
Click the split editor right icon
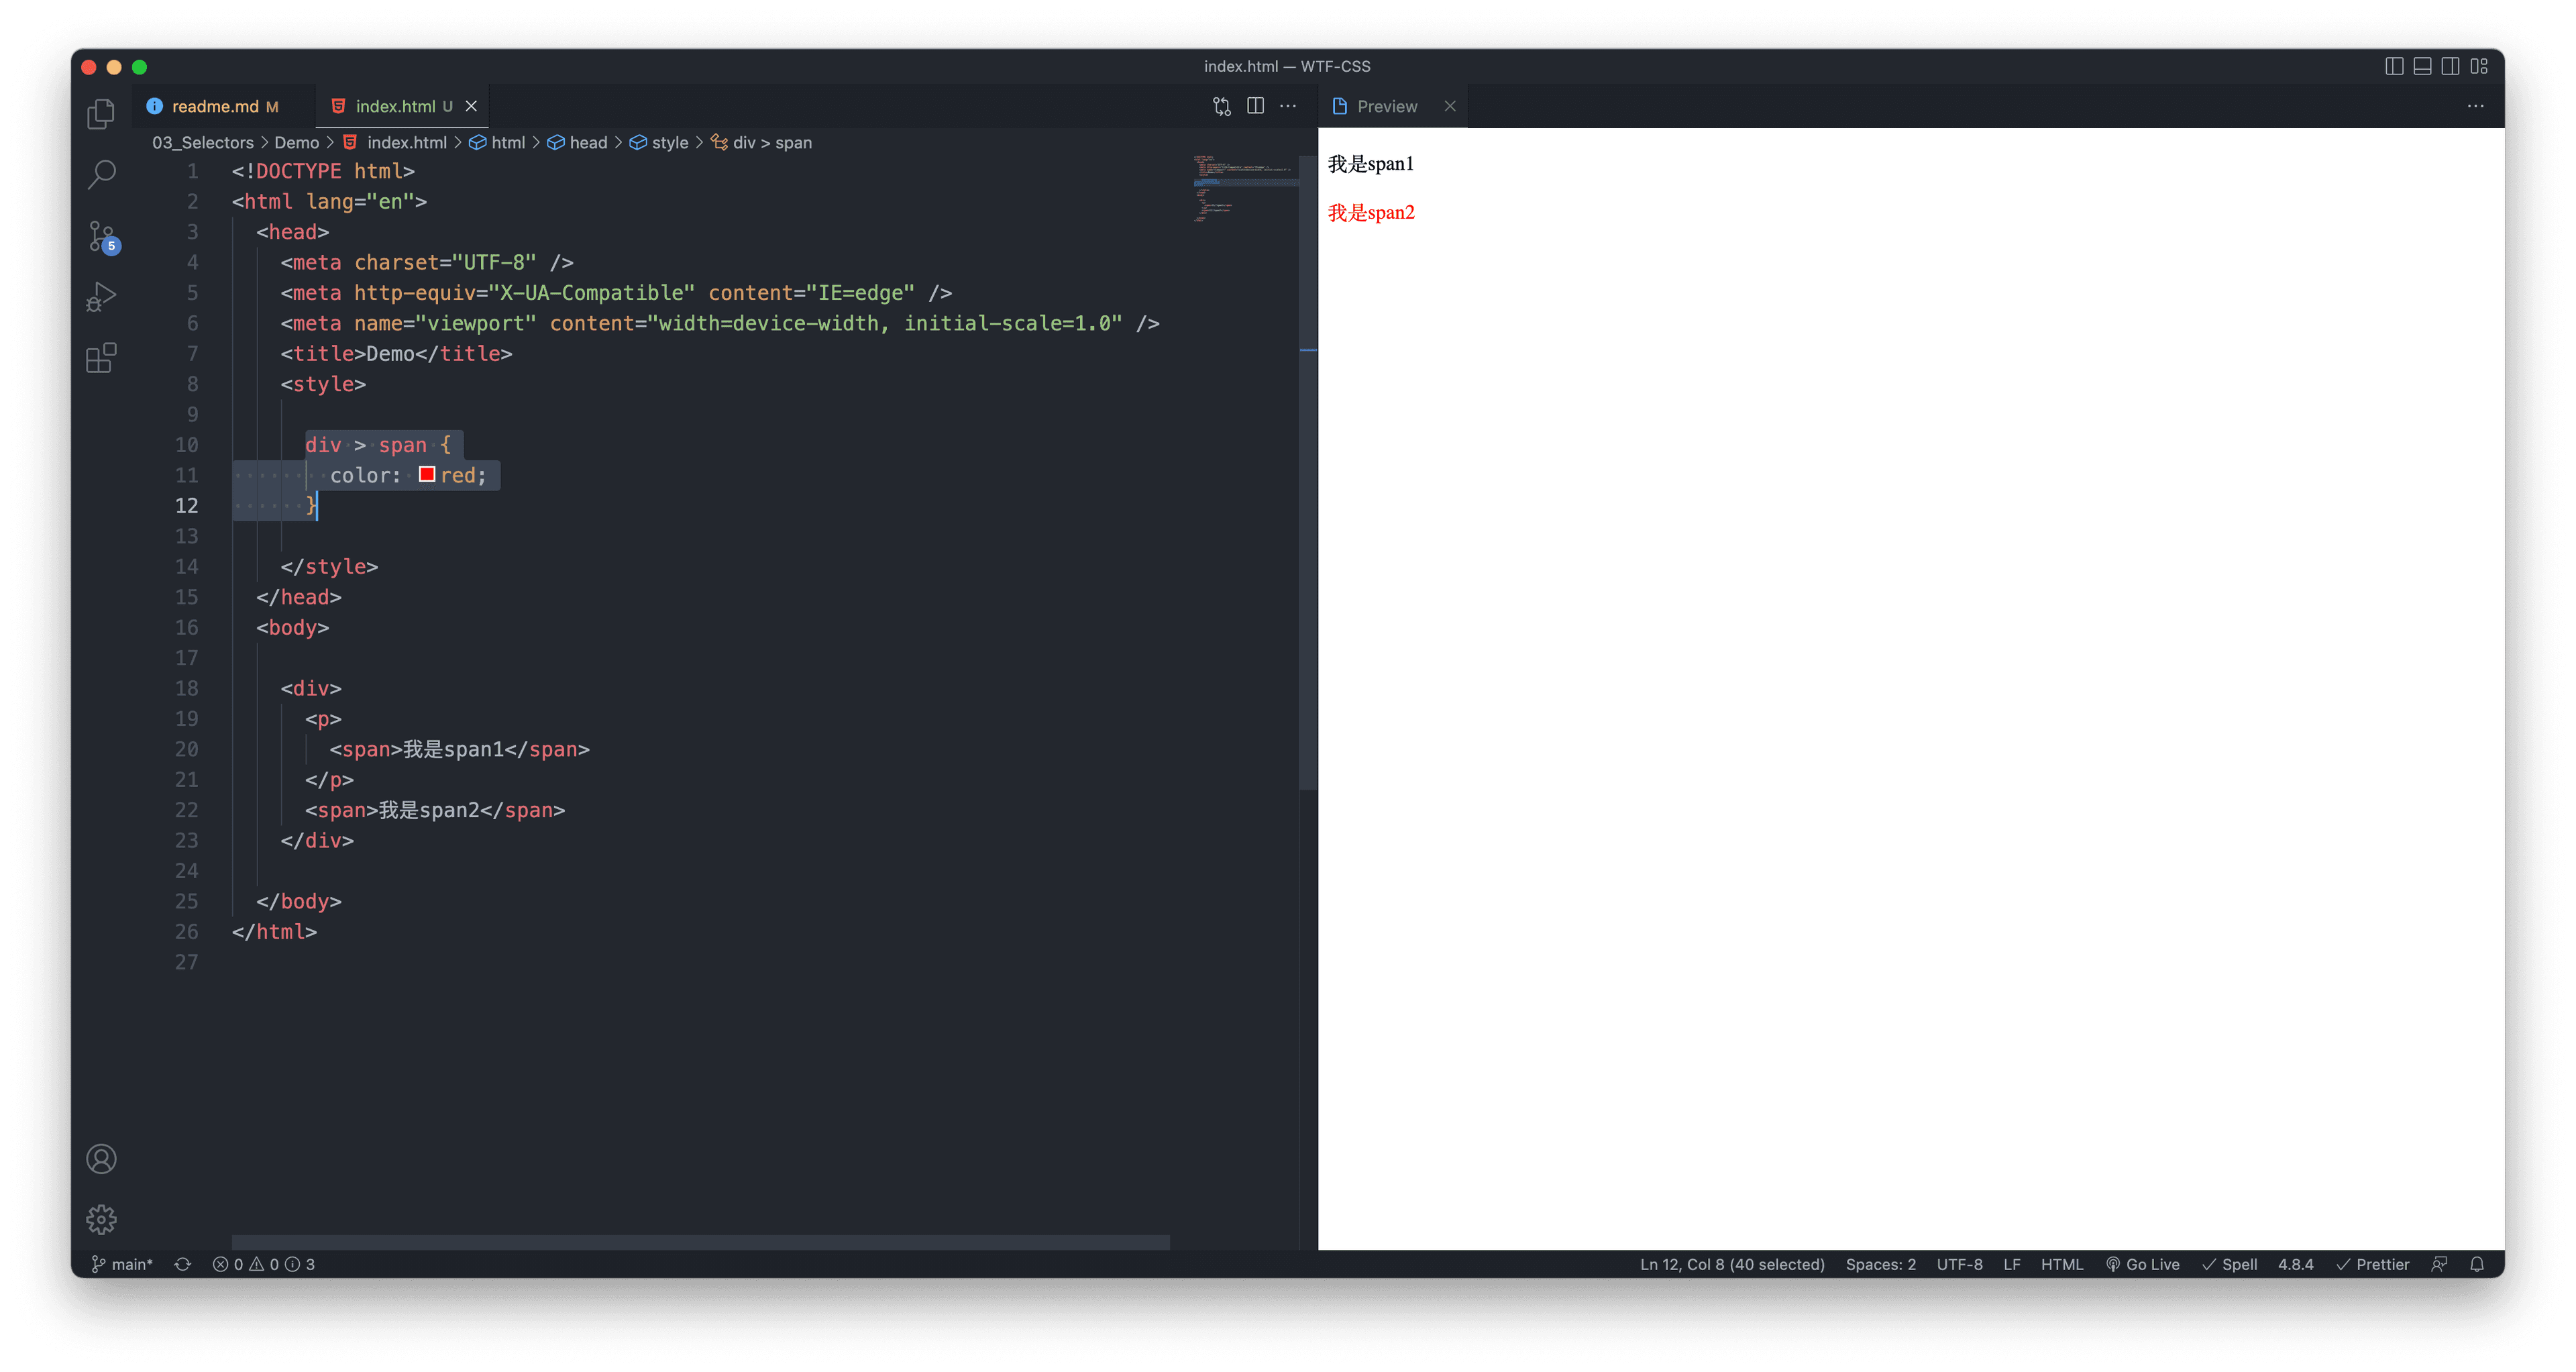pyautogui.click(x=1255, y=106)
